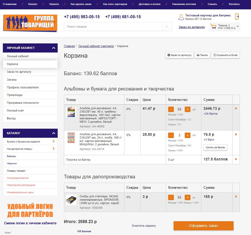
Task: Click the logout arrow icon in header
Action: [x=237, y=17]
